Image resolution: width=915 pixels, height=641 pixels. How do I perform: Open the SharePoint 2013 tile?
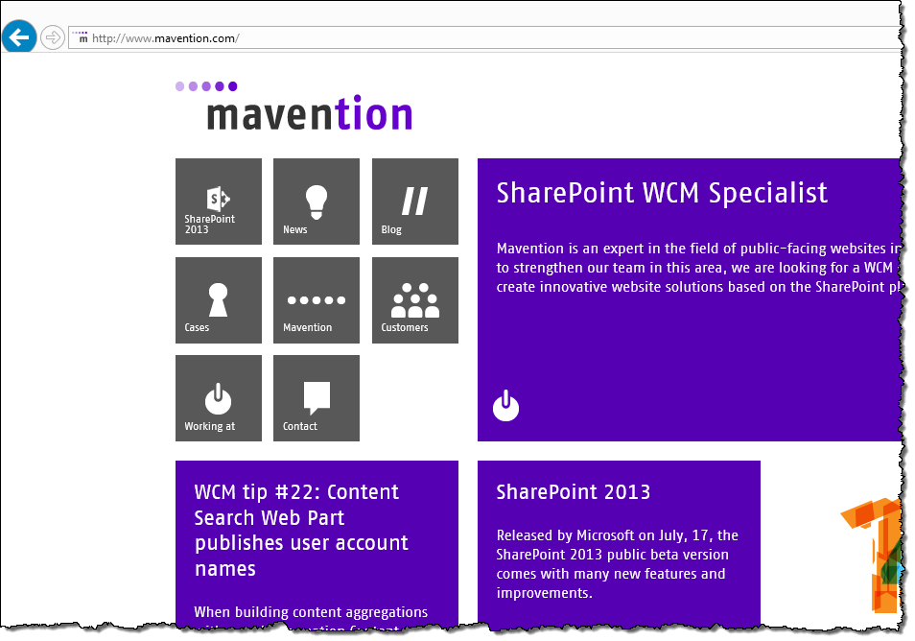pyautogui.click(x=219, y=202)
